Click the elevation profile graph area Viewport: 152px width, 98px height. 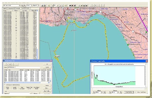[x=115, y=75]
